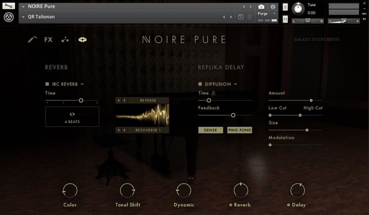
Task: Open the Purge dropdown menu
Action: [x=266, y=14]
